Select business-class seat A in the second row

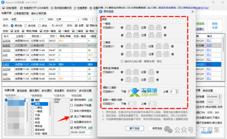tap(128, 80)
